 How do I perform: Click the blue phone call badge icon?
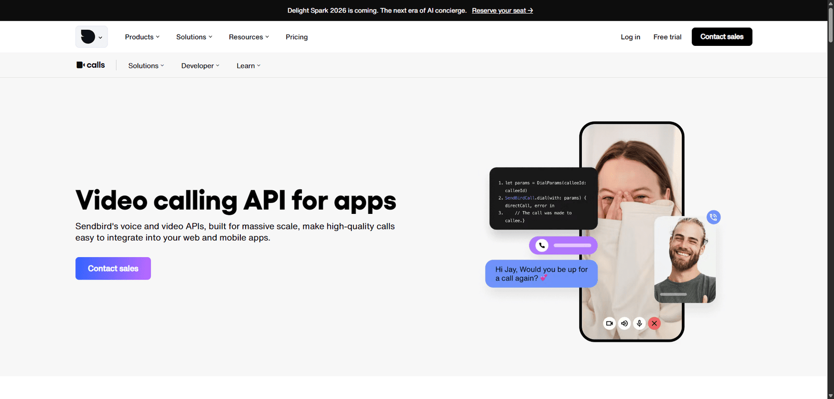(714, 217)
